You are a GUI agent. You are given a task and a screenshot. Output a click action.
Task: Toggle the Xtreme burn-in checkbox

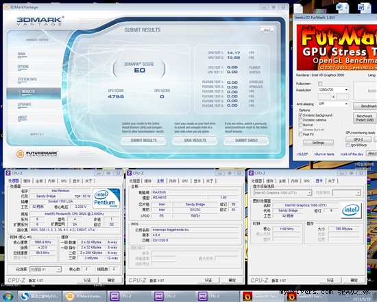point(300,130)
